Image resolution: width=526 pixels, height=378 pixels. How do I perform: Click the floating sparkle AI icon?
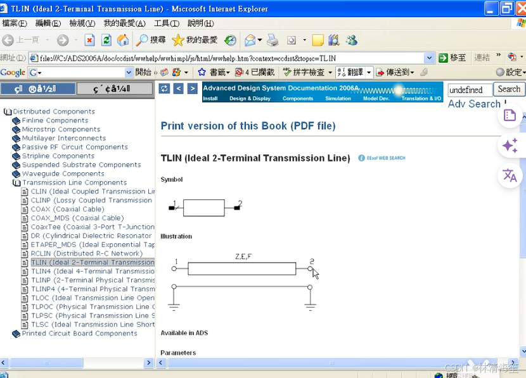pyautogui.click(x=510, y=146)
